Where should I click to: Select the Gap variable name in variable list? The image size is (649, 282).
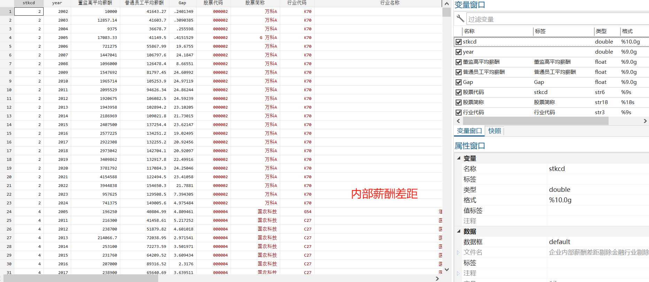click(468, 82)
